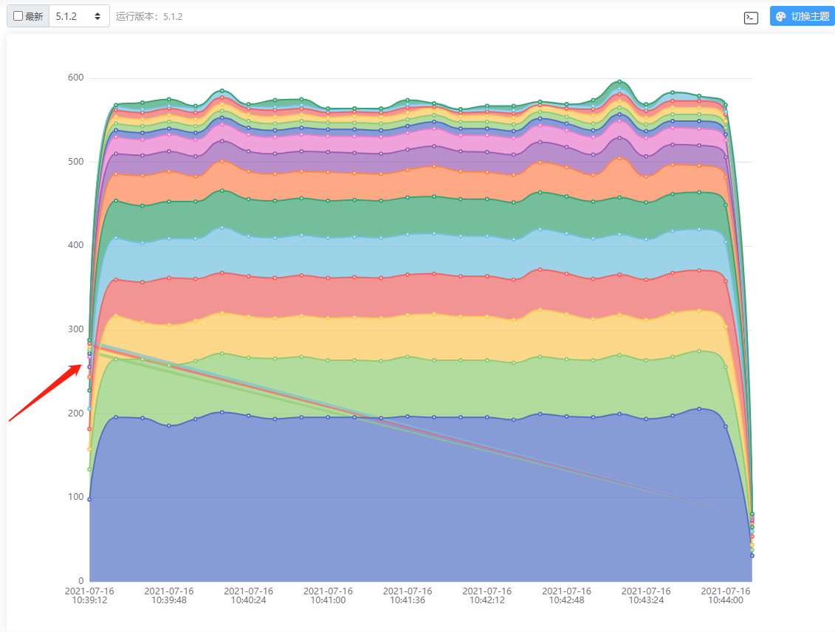Click the 300 y-axis label
This screenshot has width=835, height=632.
(x=75, y=329)
